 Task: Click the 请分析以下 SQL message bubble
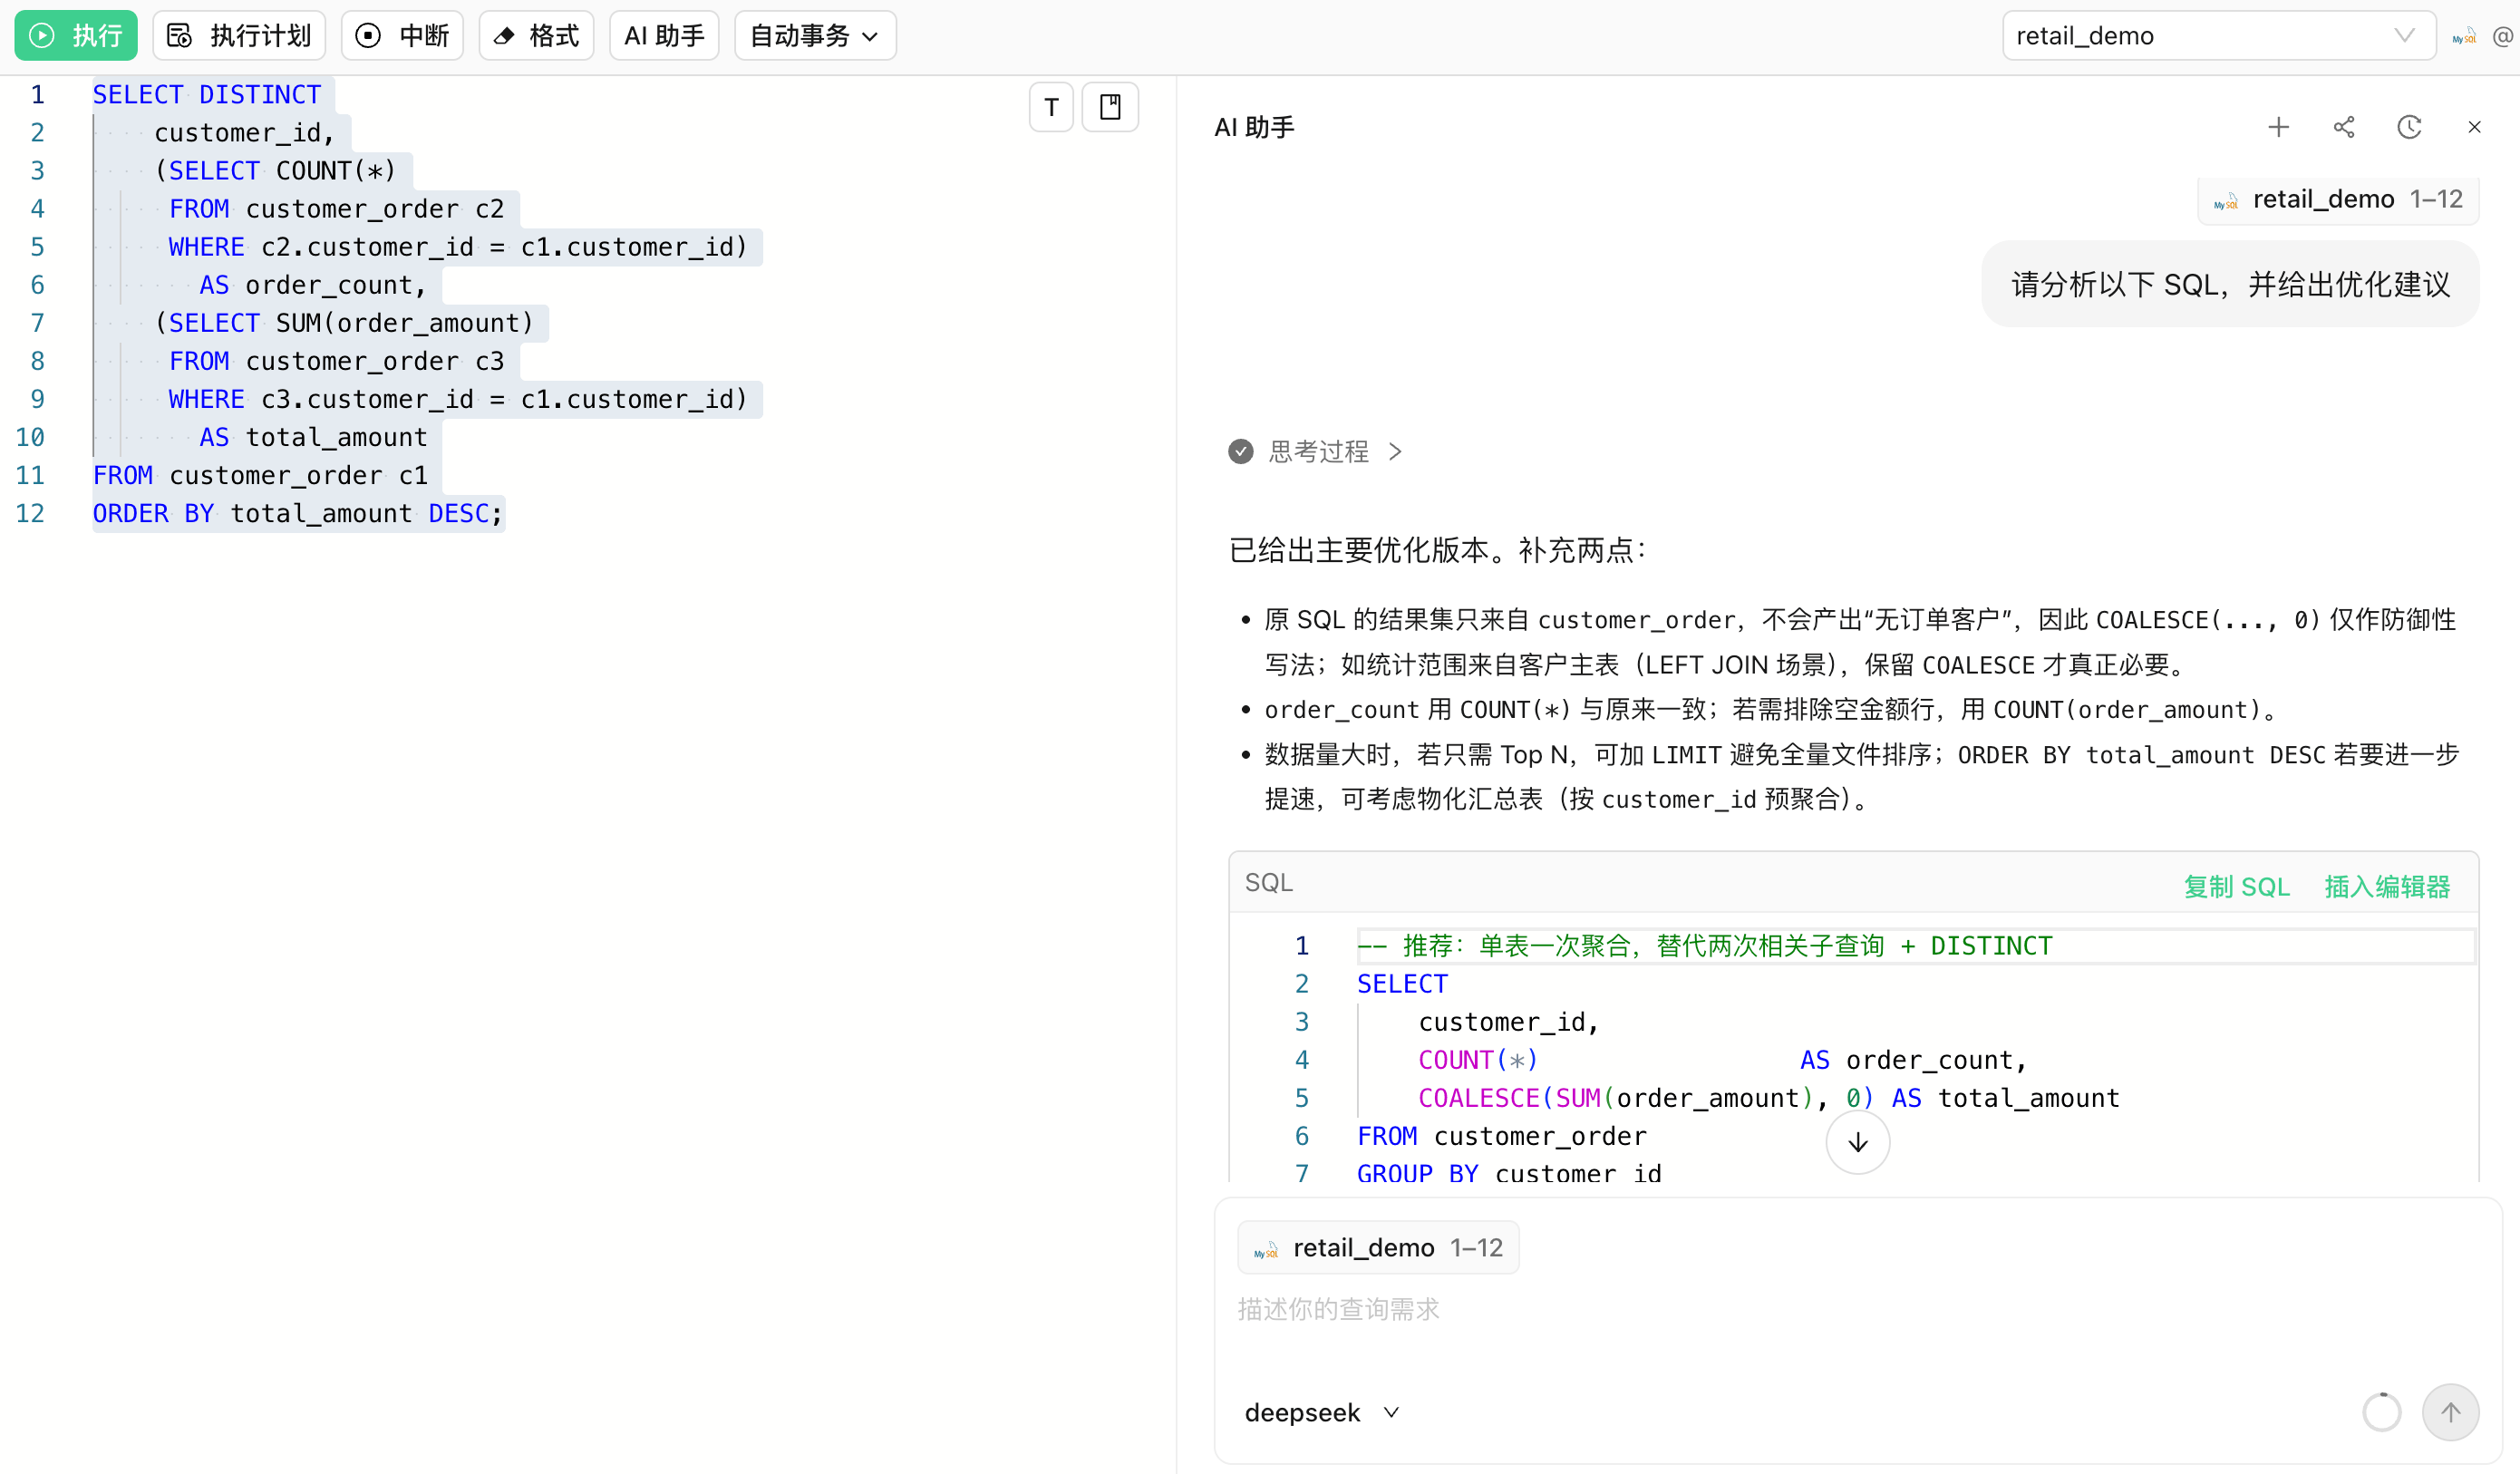pos(2230,285)
